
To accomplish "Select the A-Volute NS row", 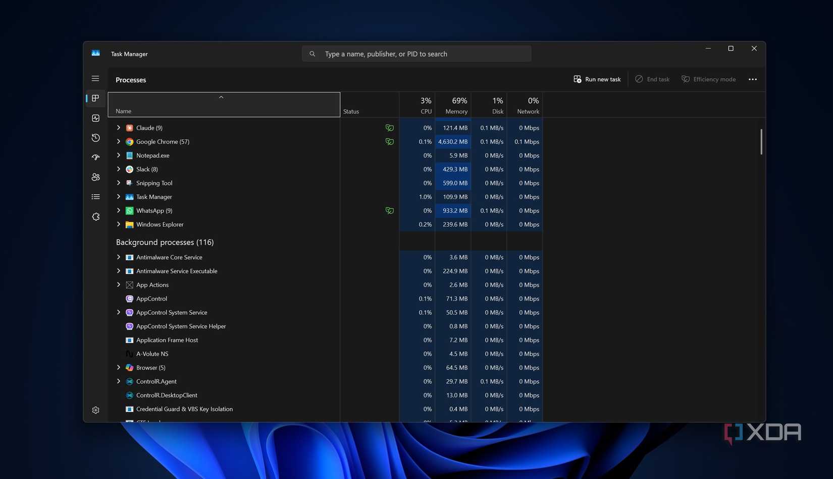I will (325, 354).
